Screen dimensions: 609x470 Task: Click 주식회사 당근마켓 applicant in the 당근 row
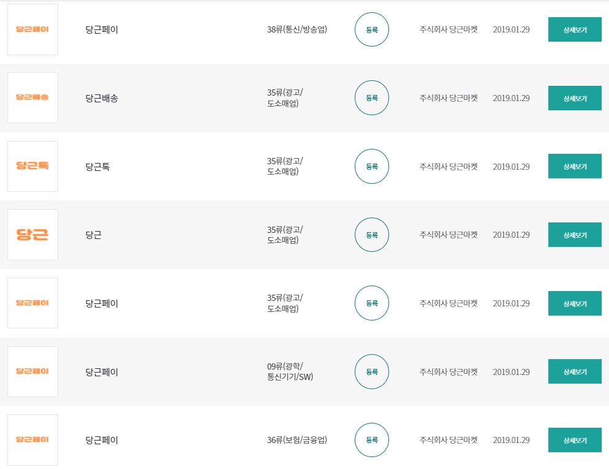tap(448, 235)
